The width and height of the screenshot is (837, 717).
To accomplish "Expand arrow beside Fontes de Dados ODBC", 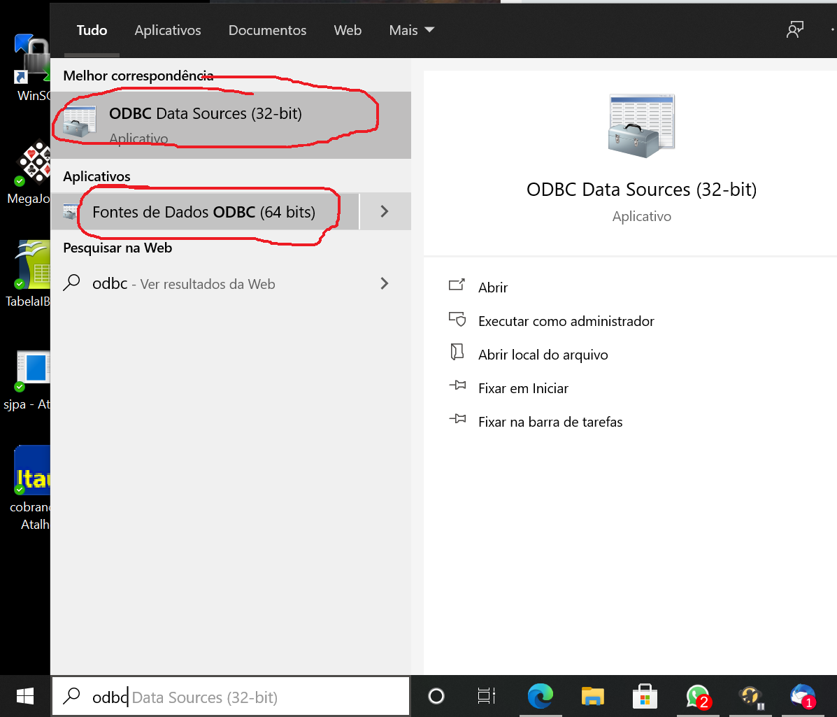I will pyautogui.click(x=384, y=212).
